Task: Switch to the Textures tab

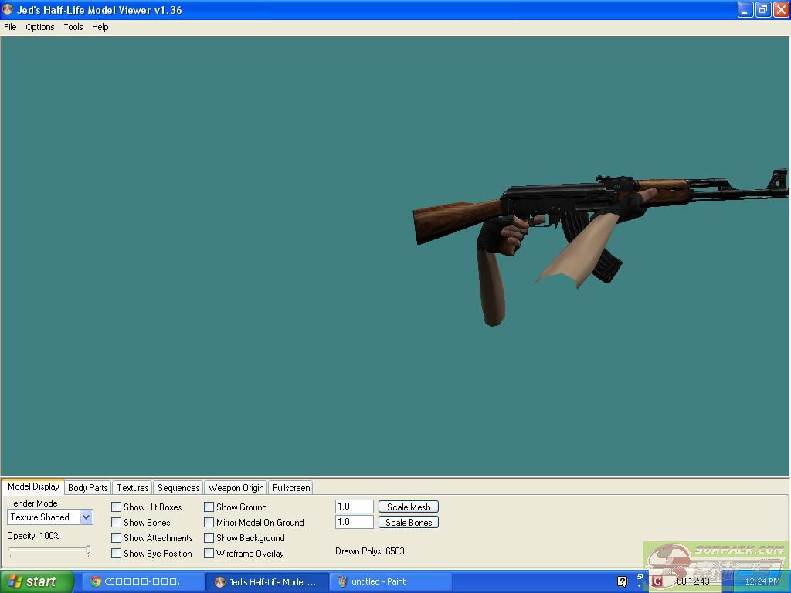Action: coord(133,488)
